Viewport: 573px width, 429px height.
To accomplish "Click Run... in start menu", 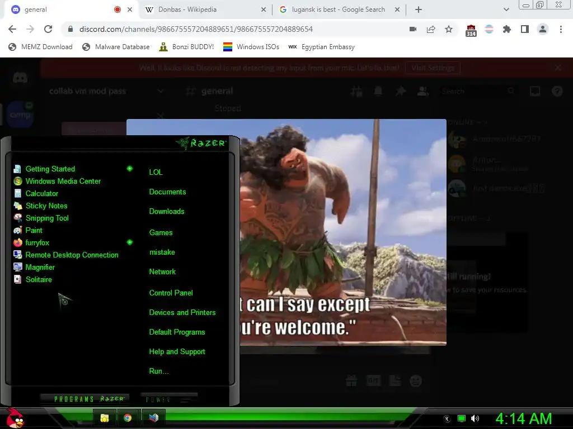I will coord(159,371).
